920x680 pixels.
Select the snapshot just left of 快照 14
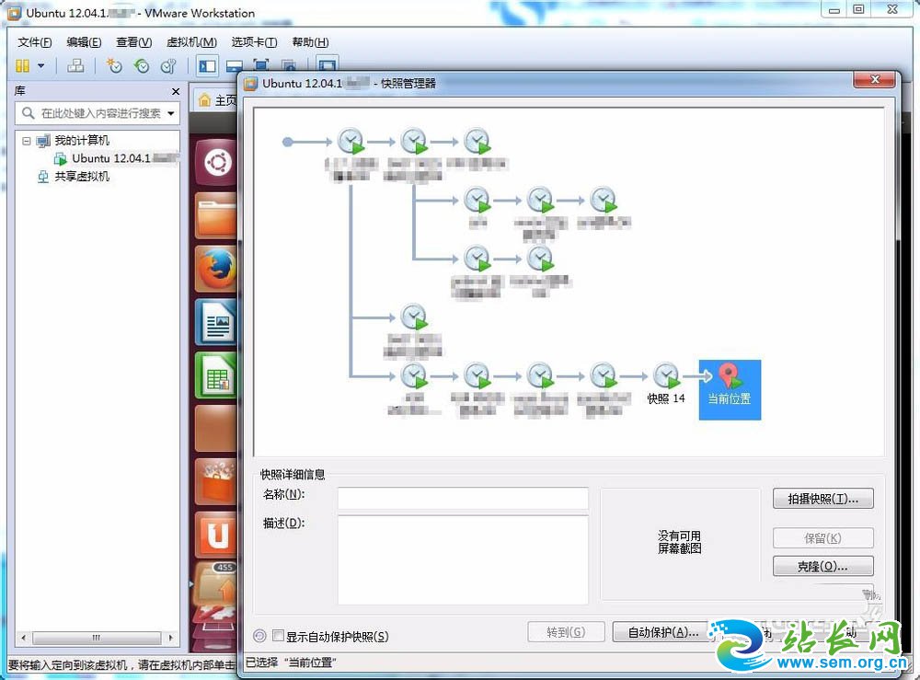[x=604, y=376]
